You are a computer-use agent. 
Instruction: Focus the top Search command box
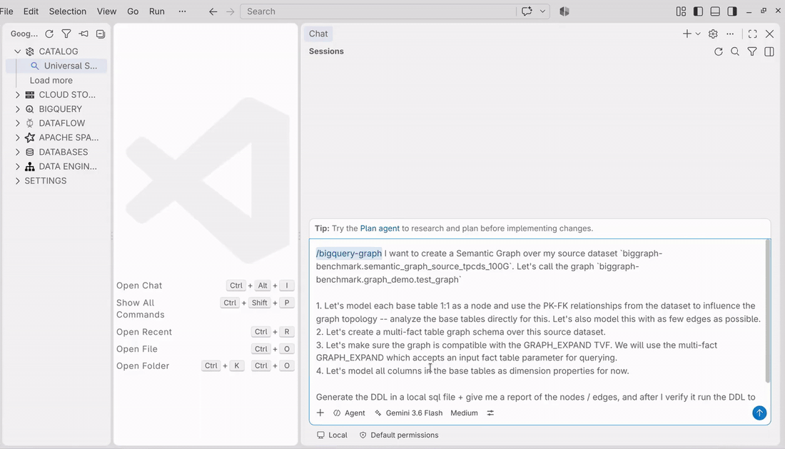tap(378, 11)
